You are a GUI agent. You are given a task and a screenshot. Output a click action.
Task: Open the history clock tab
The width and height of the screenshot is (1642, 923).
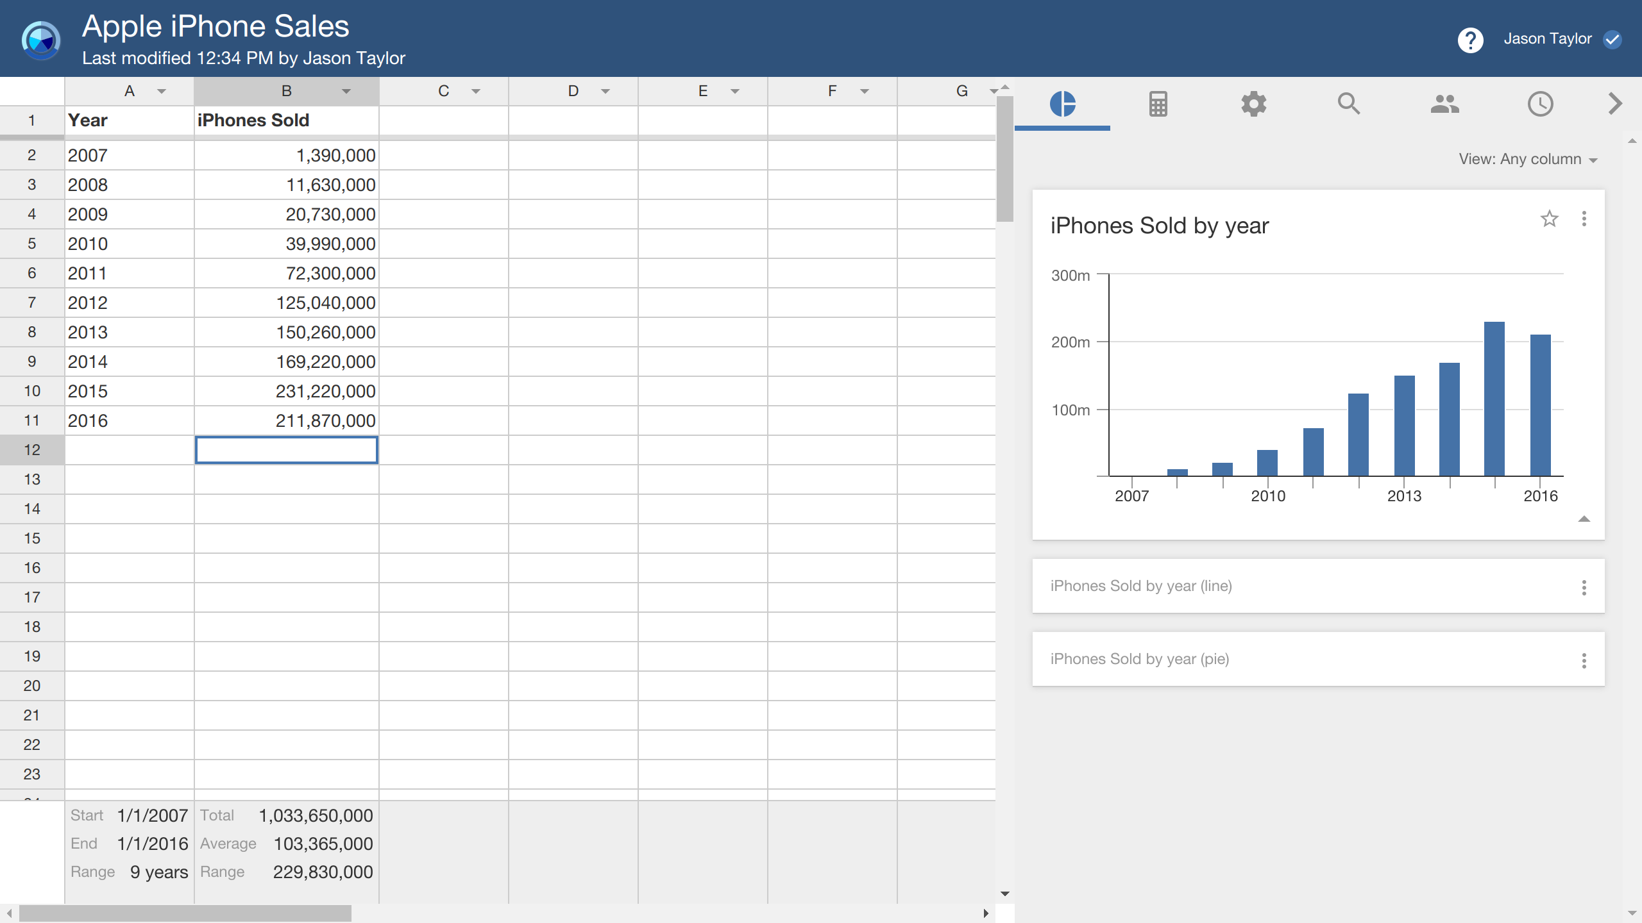pyautogui.click(x=1540, y=104)
